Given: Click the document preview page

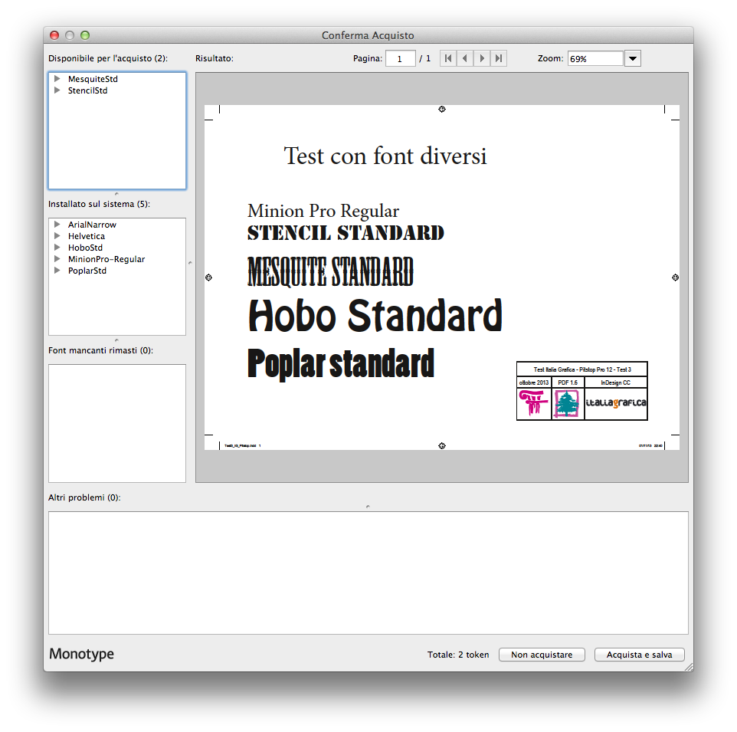Looking at the screenshot, I should (x=442, y=277).
